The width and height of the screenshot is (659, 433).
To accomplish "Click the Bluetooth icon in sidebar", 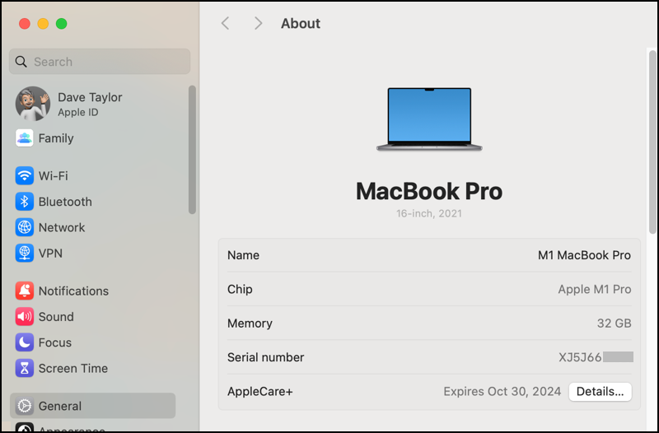I will pyautogui.click(x=25, y=202).
